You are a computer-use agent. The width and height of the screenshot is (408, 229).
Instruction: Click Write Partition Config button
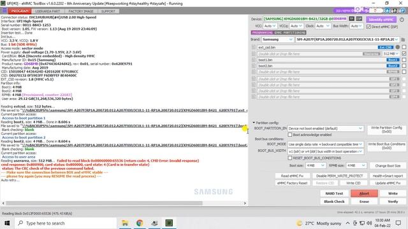click(x=386, y=130)
